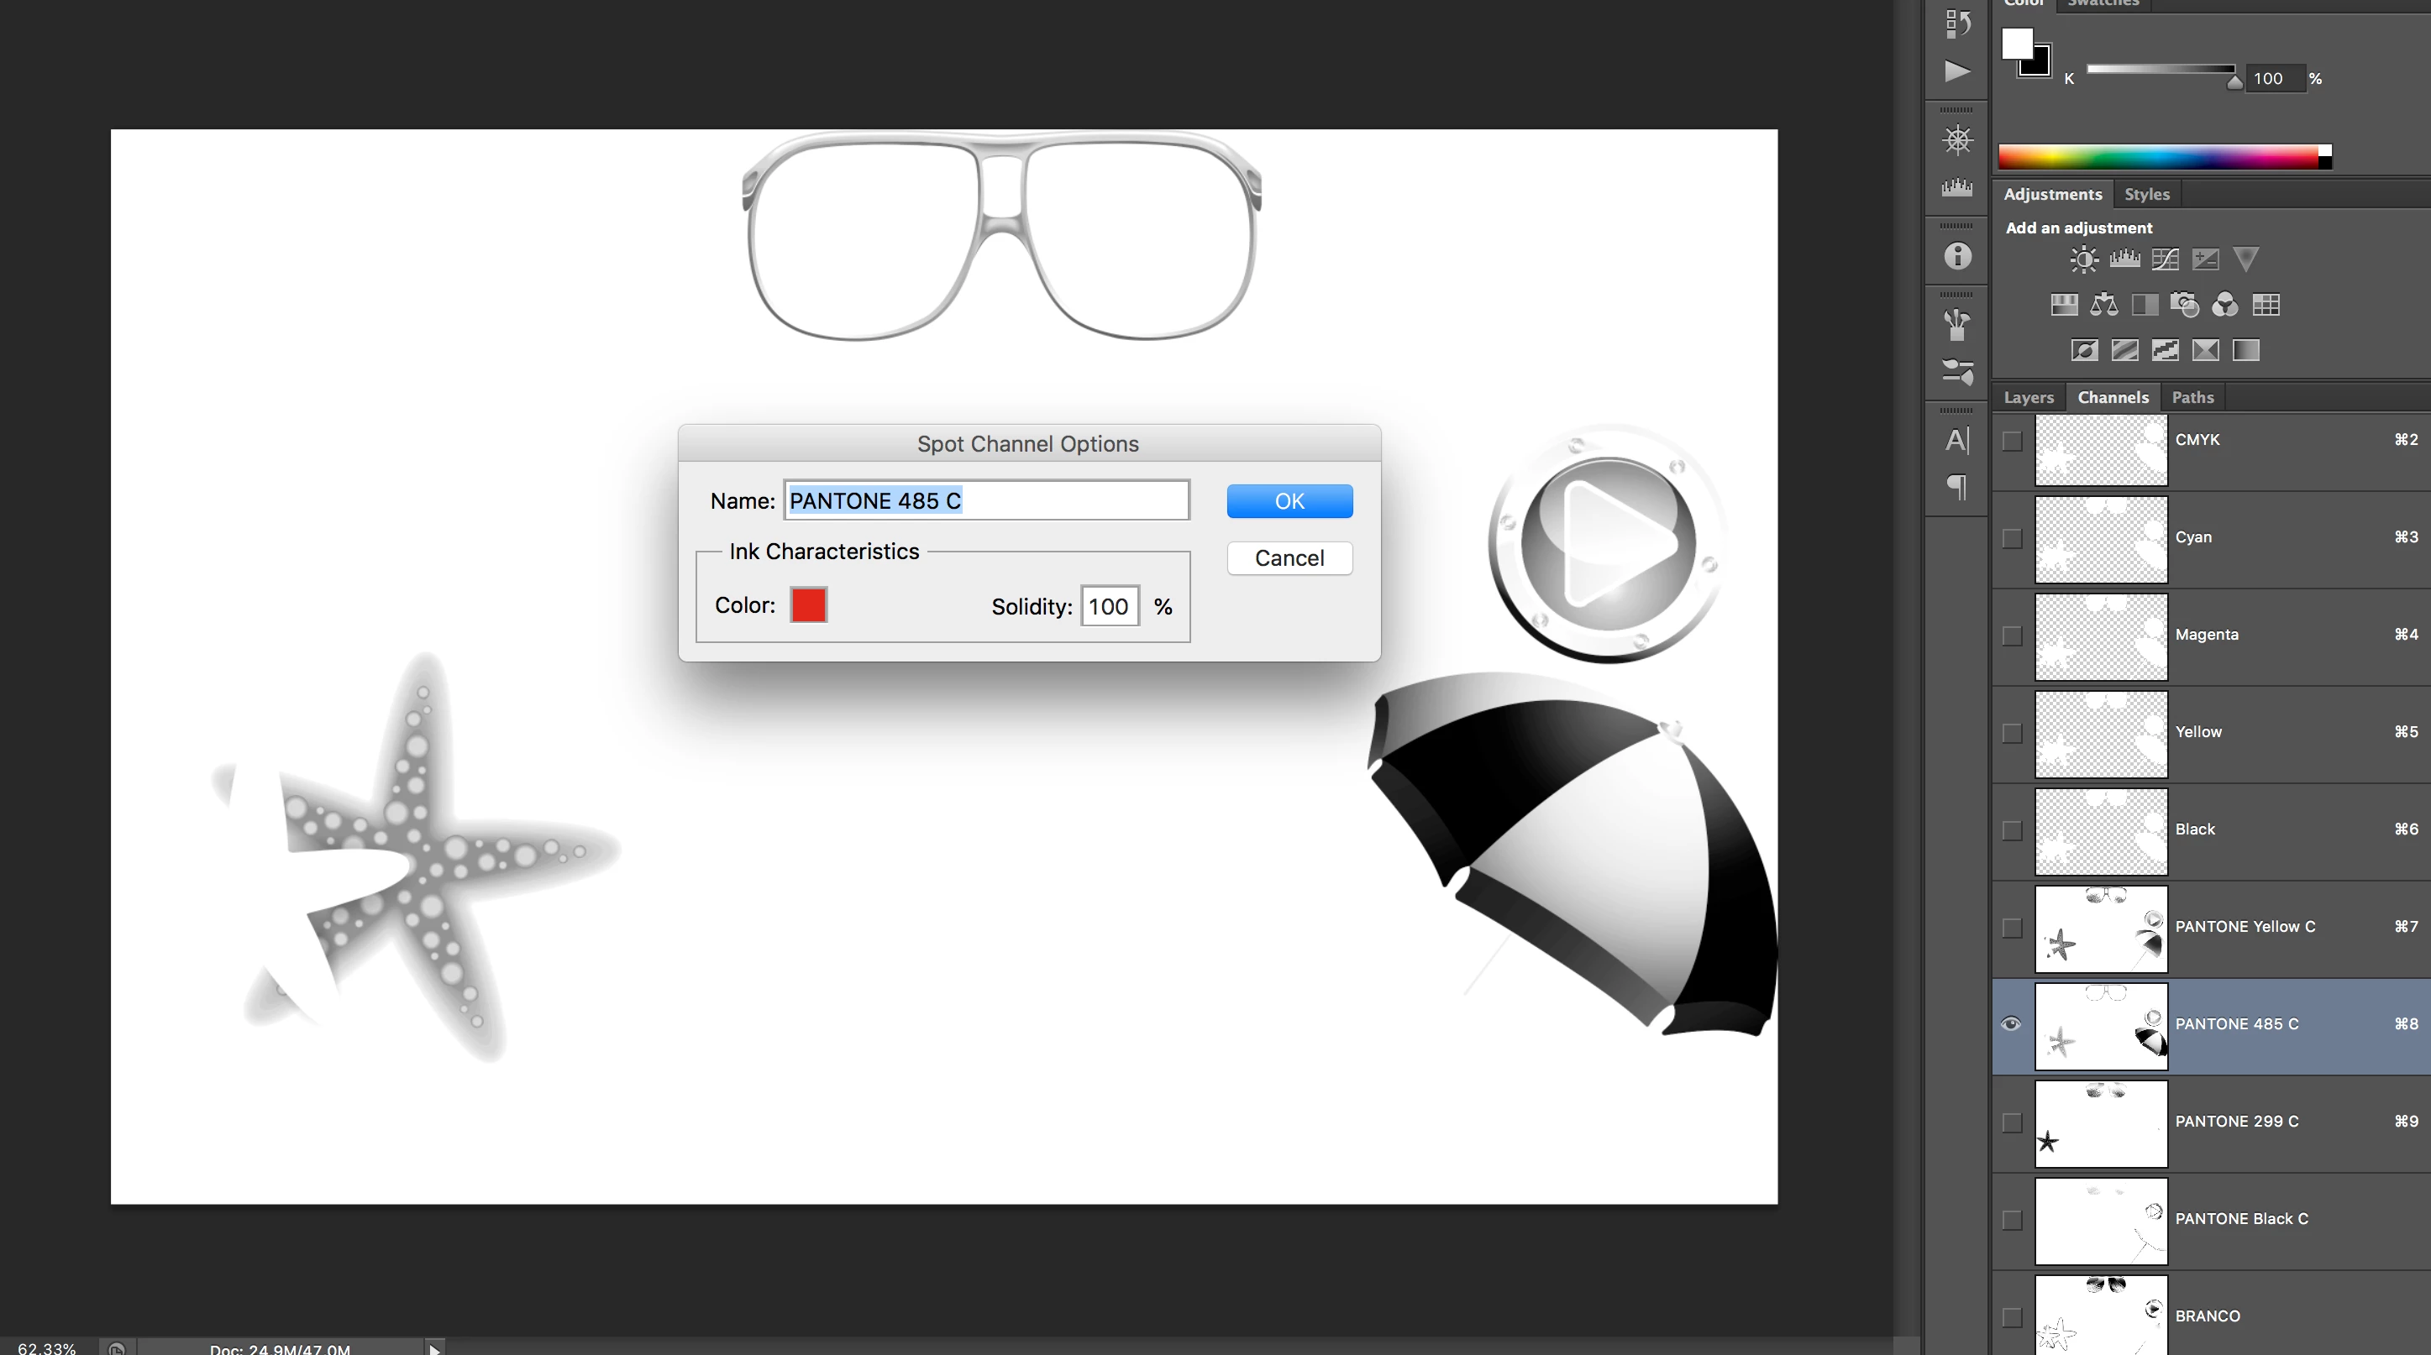Click the Solidity percentage field
The height and width of the screenshot is (1355, 2431).
pos(1109,606)
